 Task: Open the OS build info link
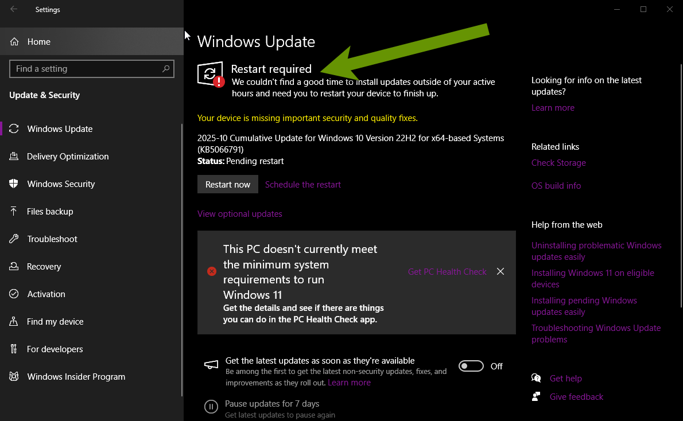pyautogui.click(x=556, y=186)
